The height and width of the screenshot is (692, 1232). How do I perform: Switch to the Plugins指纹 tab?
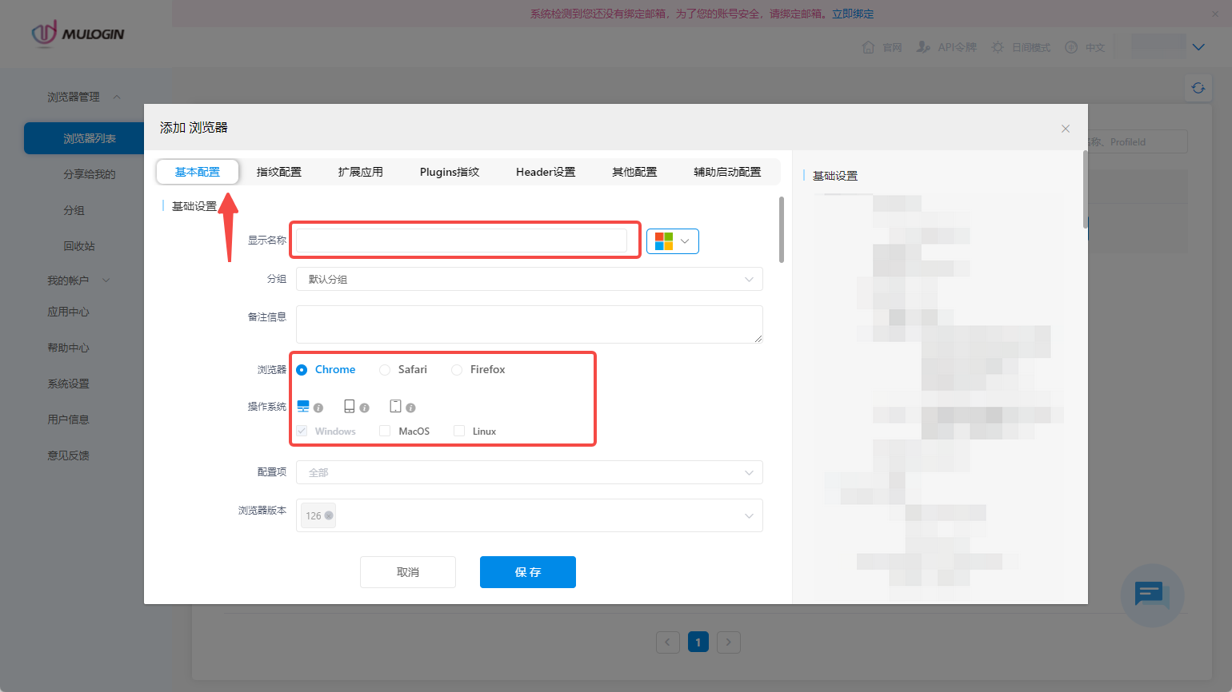450,172
